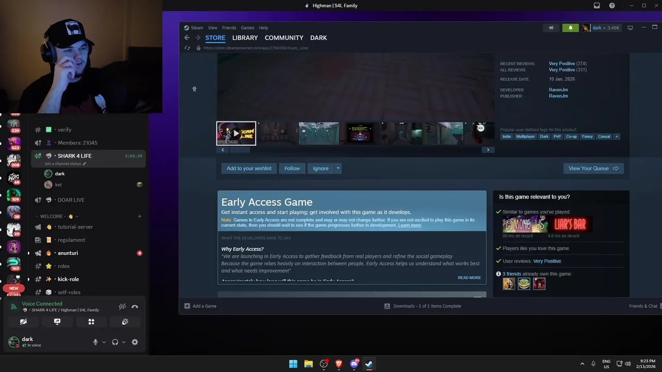This screenshot has height=372, width=662.
Task: Open the DARK profile tab
Action: pyautogui.click(x=319, y=38)
